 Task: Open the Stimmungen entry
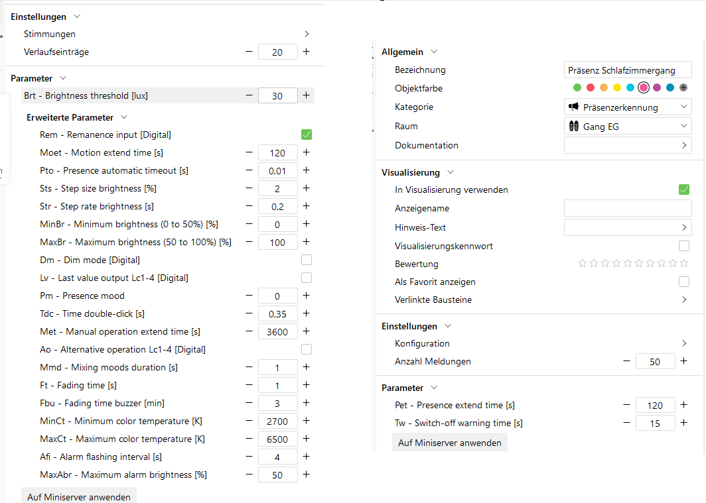pyautogui.click(x=307, y=34)
